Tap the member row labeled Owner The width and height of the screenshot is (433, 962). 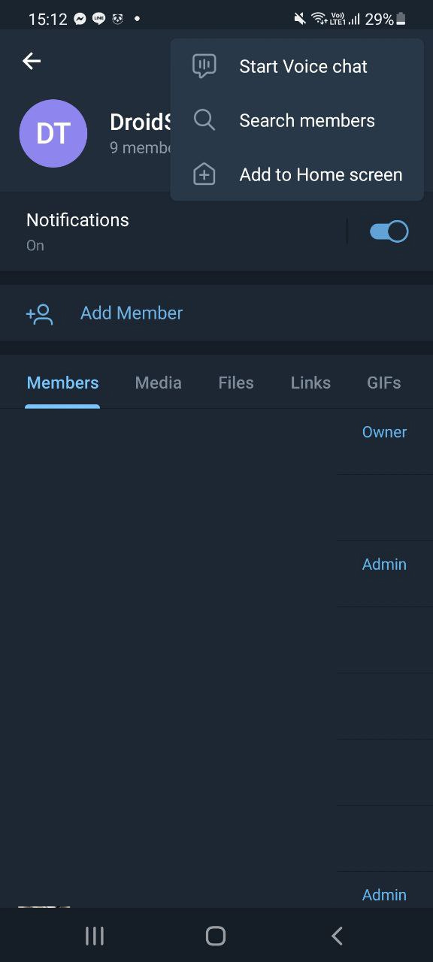coord(216,442)
